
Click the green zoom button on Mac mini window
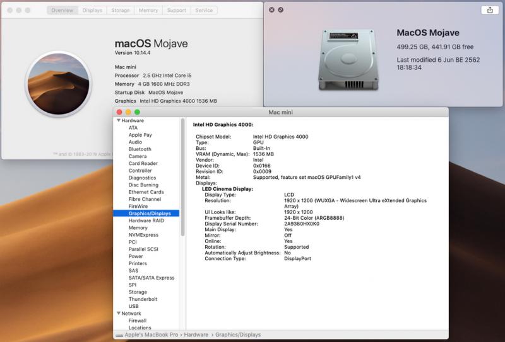pos(137,112)
